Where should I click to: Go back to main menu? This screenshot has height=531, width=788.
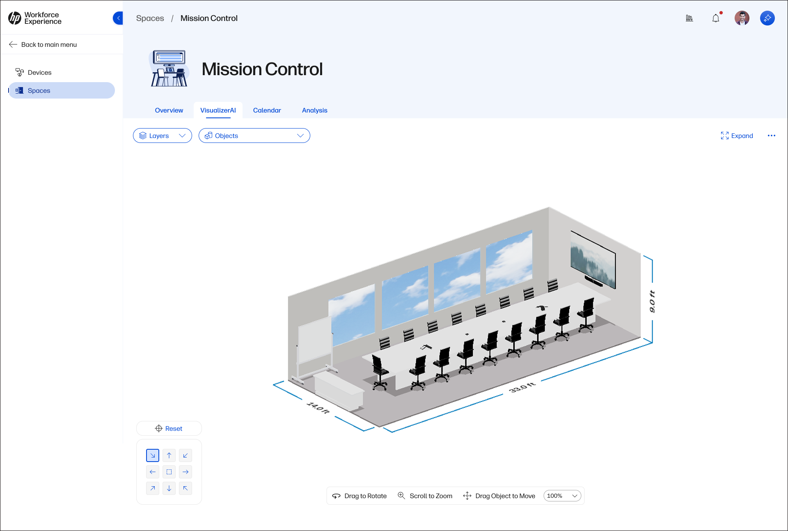tap(43, 44)
